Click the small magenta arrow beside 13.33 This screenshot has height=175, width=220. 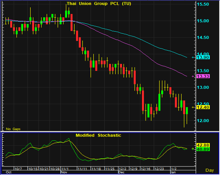click(x=193, y=76)
